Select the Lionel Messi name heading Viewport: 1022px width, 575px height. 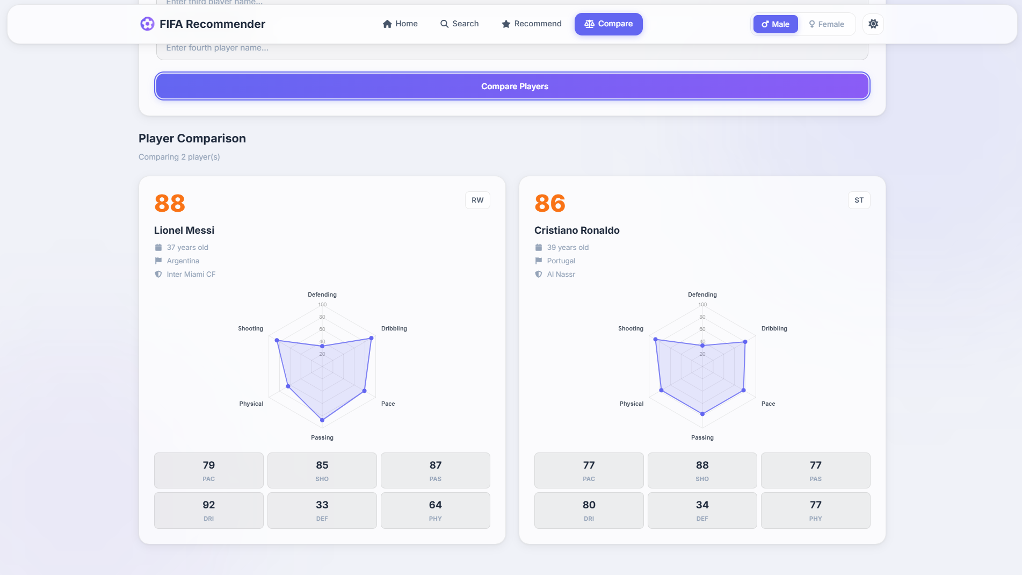click(184, 230)
